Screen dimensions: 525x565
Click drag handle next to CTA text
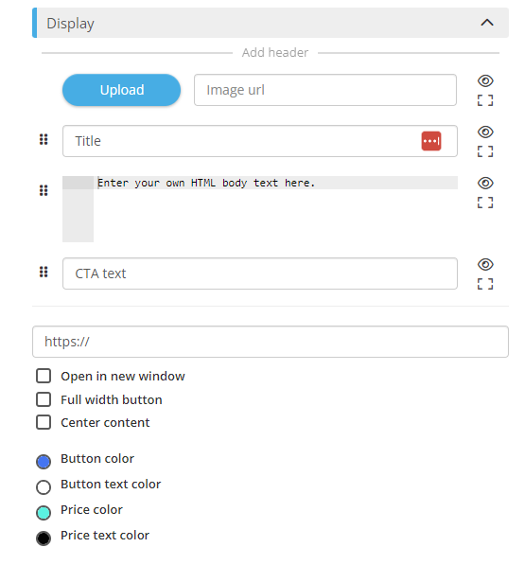click(44, 272)
